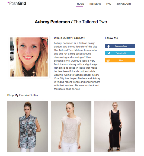View the cream lace top outfit

[71, 126]
